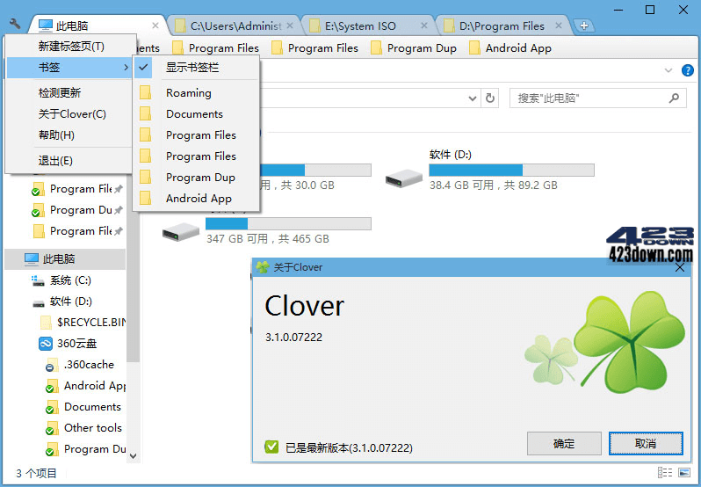Viewport: 701px width, 487px height.
Task: Open Program Dup bookmark in bookmarks bar
Action: [414, 47]
